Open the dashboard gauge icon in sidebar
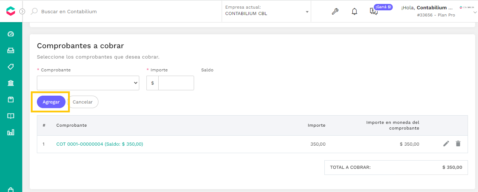The image size is (478, 192). [x=11, y=34]
